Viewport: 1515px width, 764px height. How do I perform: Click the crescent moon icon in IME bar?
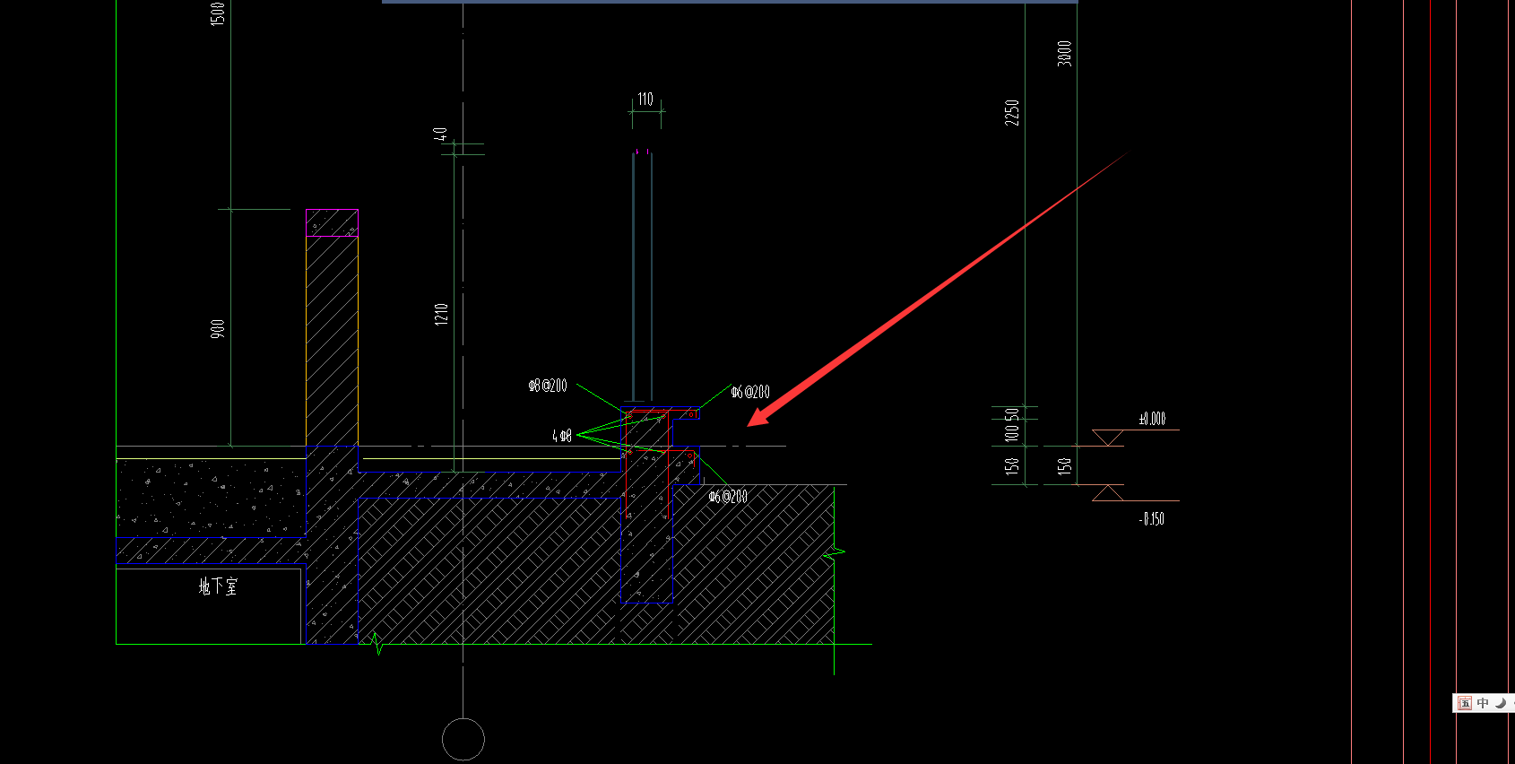click(x=1500, y=703)
